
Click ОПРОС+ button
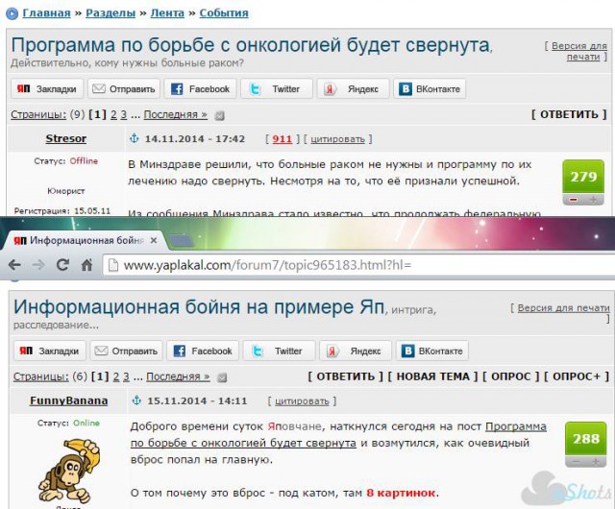click(x=577, y=376)
